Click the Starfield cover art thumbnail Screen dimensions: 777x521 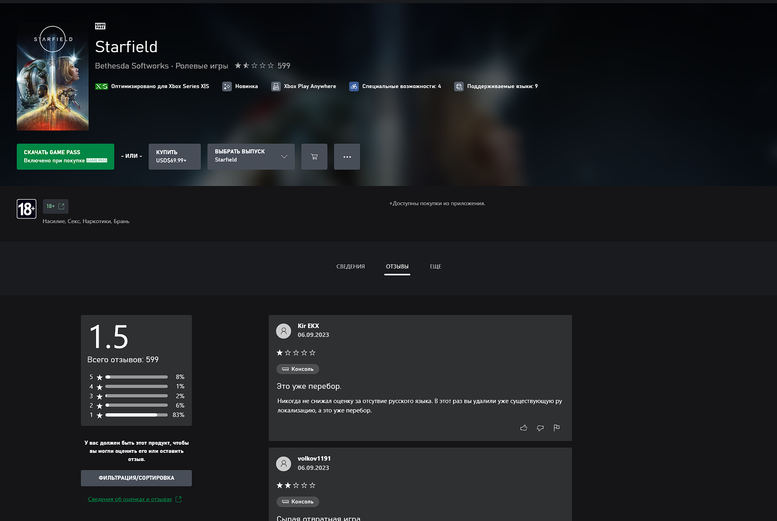point(53,77)
